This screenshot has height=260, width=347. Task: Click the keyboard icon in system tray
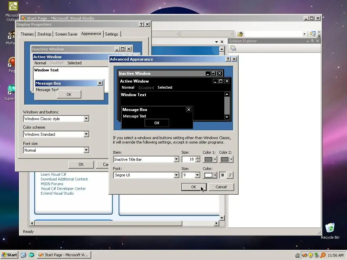point(298,255)
